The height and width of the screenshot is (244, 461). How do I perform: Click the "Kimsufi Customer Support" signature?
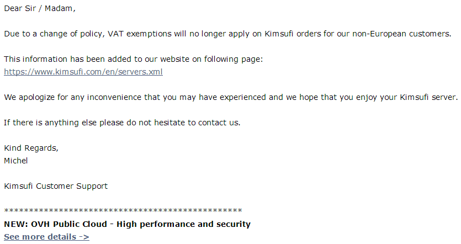click(x=56, y=187)
